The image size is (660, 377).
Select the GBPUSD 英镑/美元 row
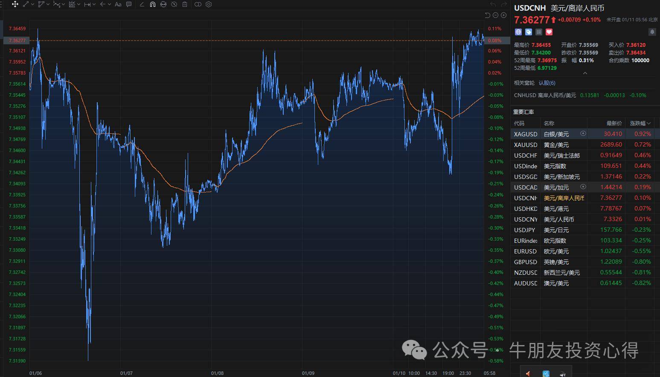[x=585, y=262]
